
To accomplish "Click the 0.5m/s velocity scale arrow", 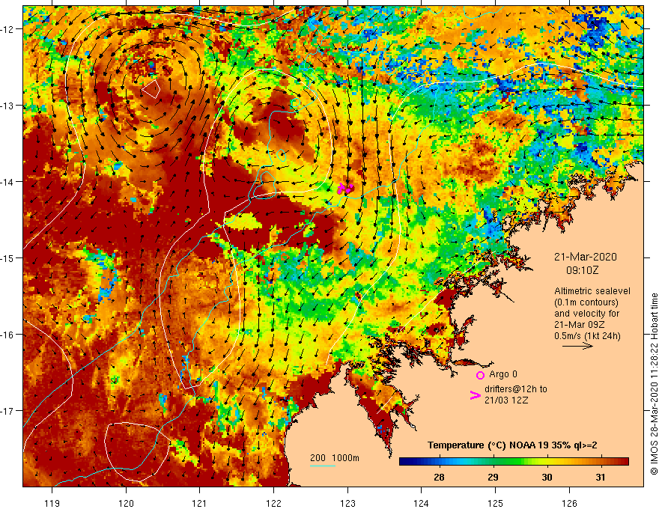I will (577, 346).
